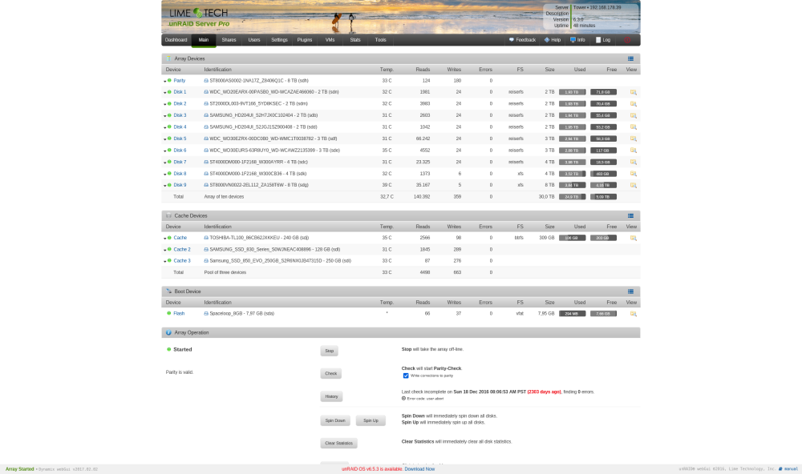Expand spin arrow next to Cache 3
The image size is (802, 474).
[164, 262]
